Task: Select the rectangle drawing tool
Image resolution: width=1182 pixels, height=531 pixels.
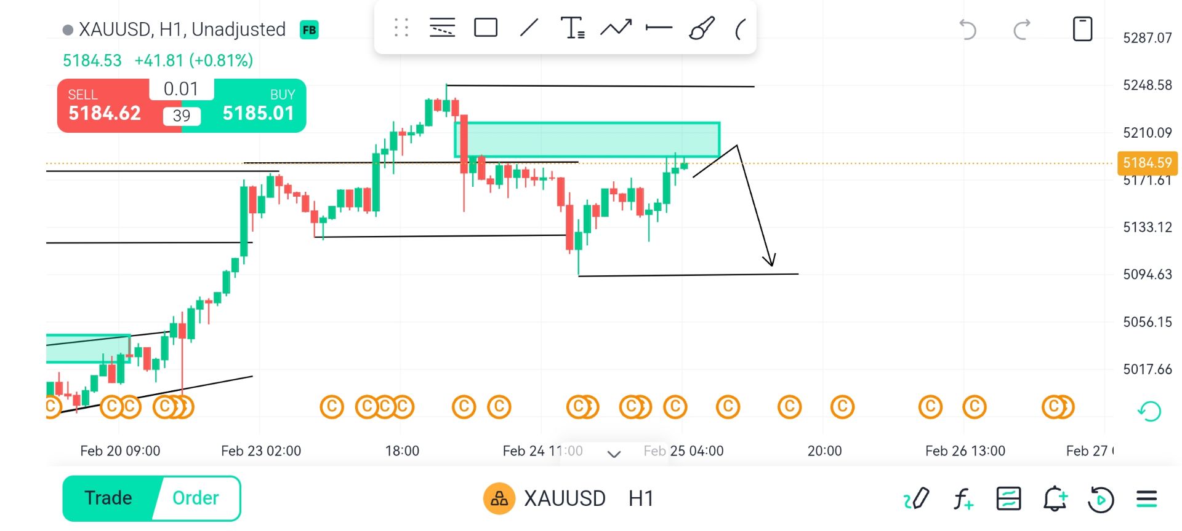Action: pos(486,28)
